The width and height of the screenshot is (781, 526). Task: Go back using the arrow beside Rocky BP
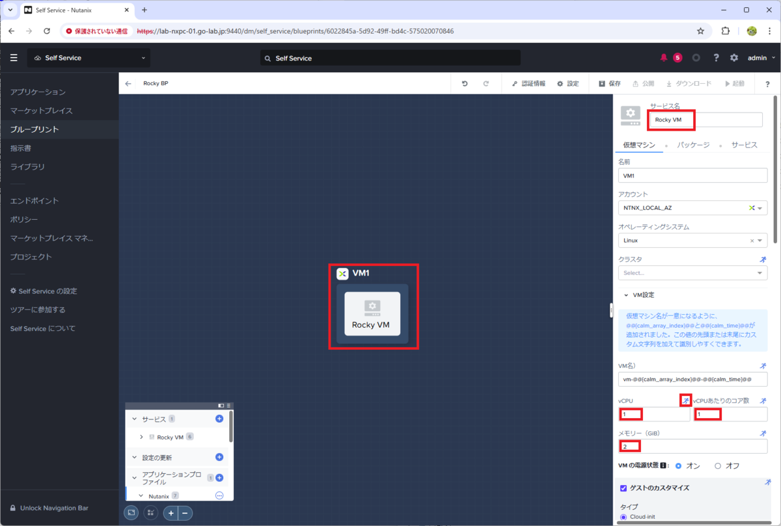tap(128, 83)
